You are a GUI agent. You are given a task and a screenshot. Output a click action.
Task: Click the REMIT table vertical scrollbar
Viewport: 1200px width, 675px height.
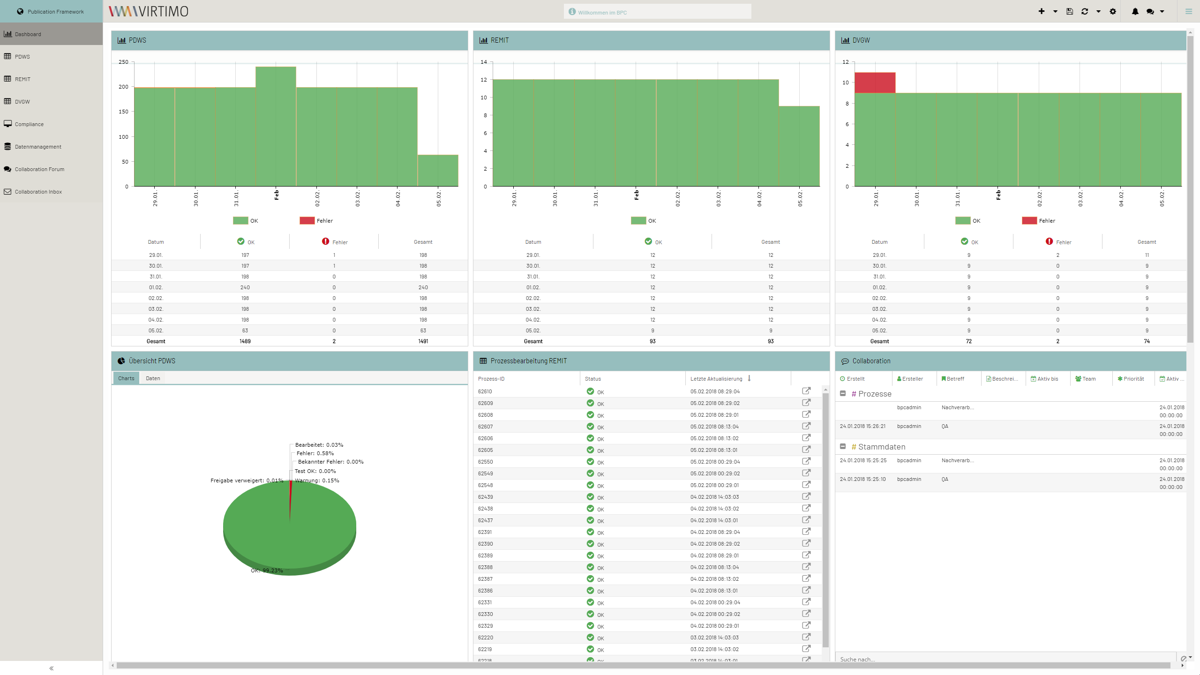(x=825, y=519)
